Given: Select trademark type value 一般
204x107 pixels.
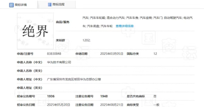Looking at the screenshot, I should click(x=156, y=105).
